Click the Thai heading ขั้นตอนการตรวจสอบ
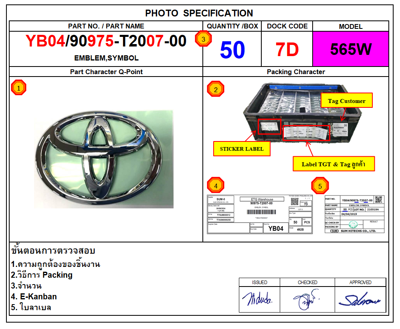Viewport: 400px width, 329px height. click(x=53, y=250)
